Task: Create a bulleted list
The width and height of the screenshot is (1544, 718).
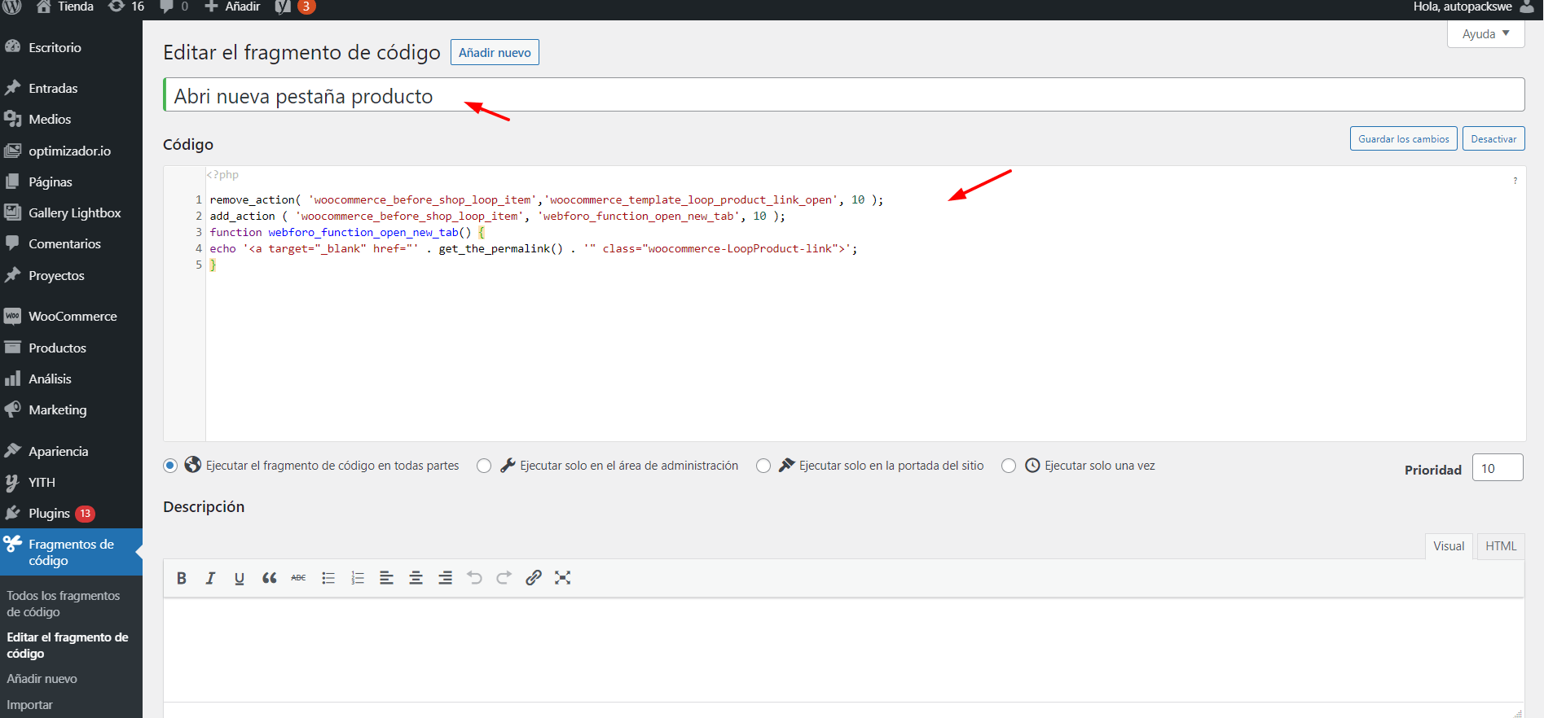Action: 328,578
